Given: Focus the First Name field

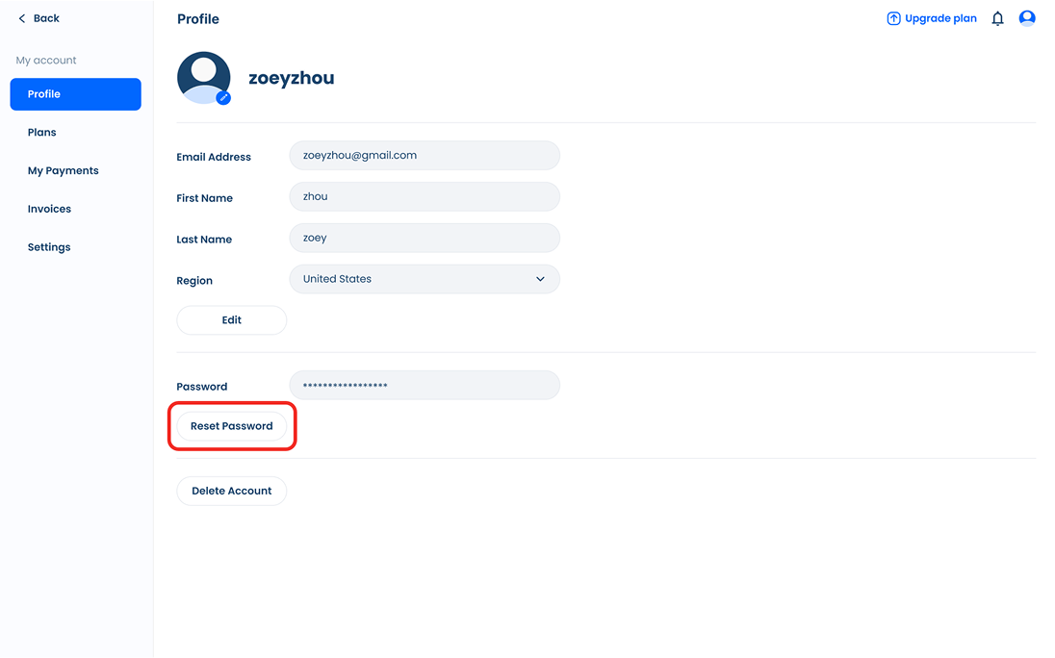Looking at the screenshot, I should [x=424, y=197].
